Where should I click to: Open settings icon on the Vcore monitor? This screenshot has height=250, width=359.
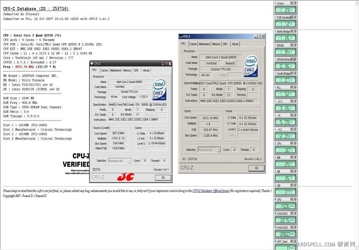(292, 3)
